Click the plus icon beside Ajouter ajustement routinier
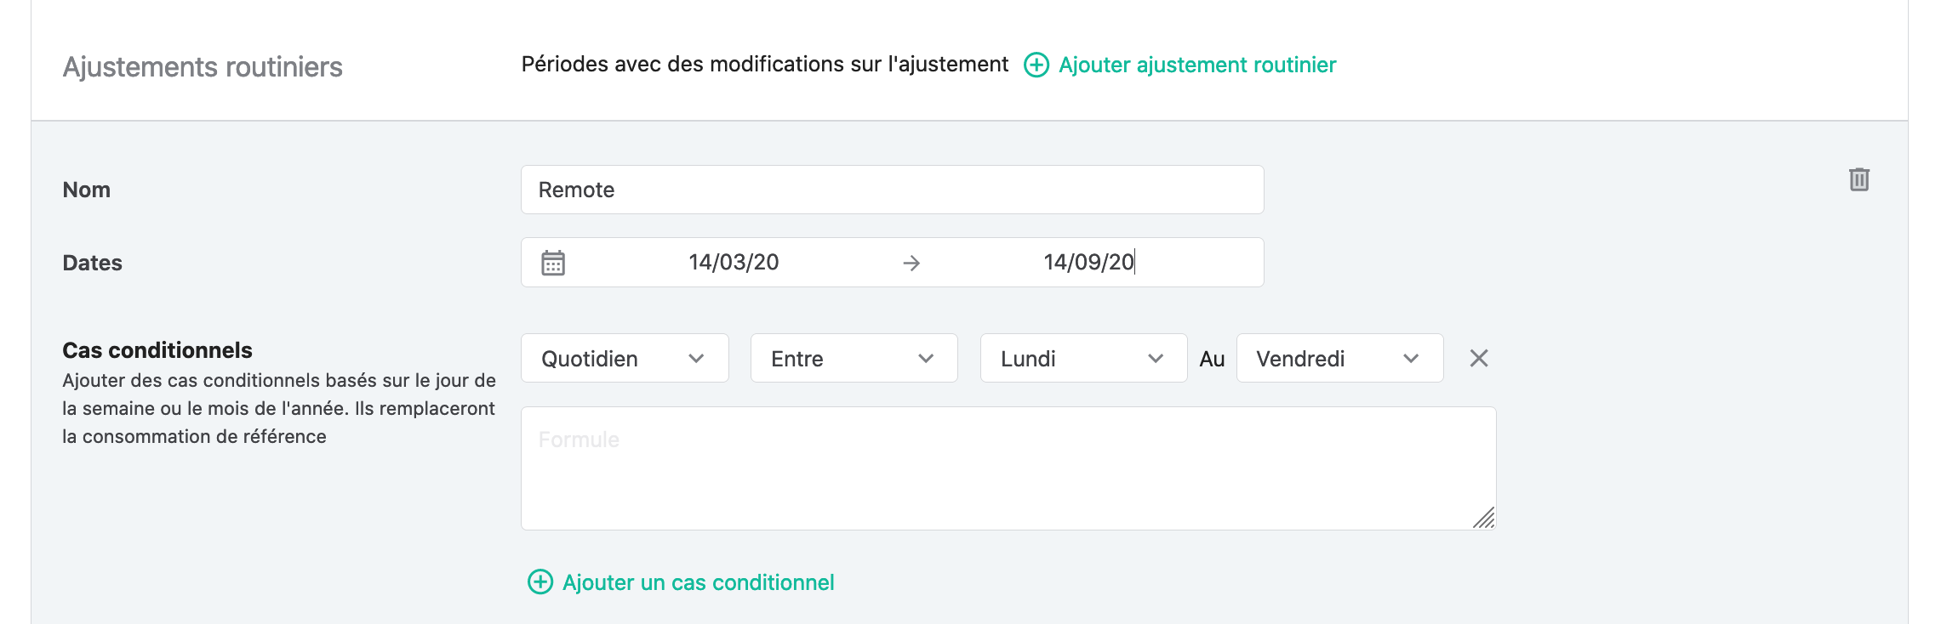Image resolution: width=1947 pixels, height=624 pixels. tap(1036, 65)
